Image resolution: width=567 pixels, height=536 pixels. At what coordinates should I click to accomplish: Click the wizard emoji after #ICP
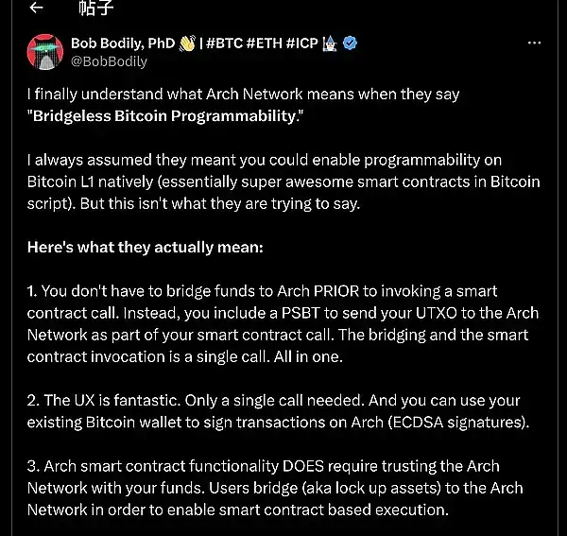click(330, 43)
